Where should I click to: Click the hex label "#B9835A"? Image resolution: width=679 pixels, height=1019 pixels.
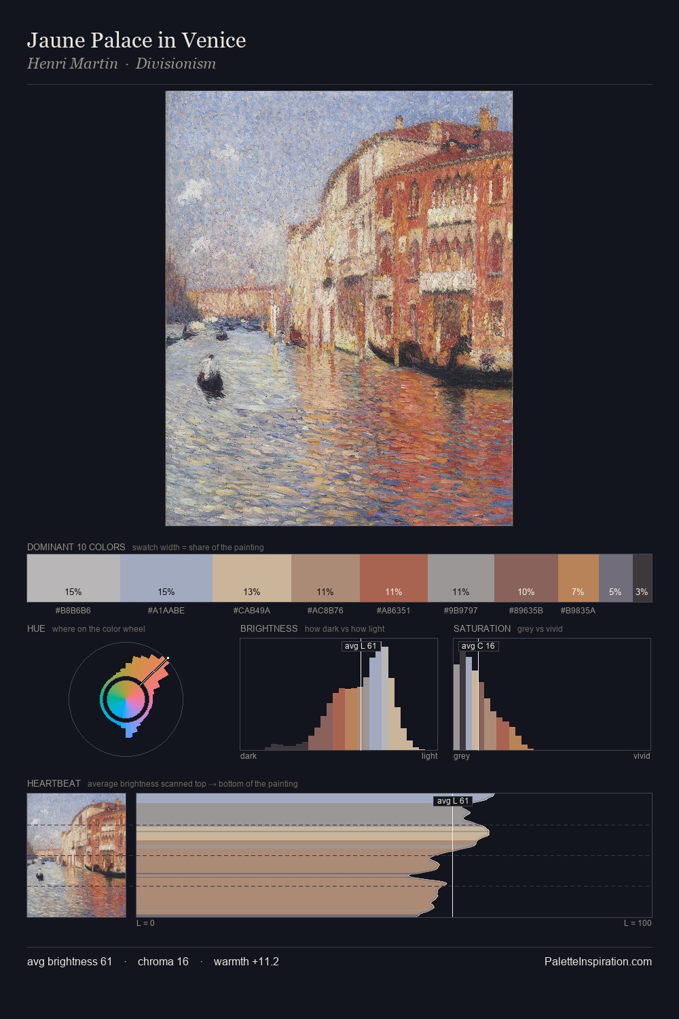[578, 611]
